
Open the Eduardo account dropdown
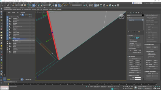pos(137,3)
